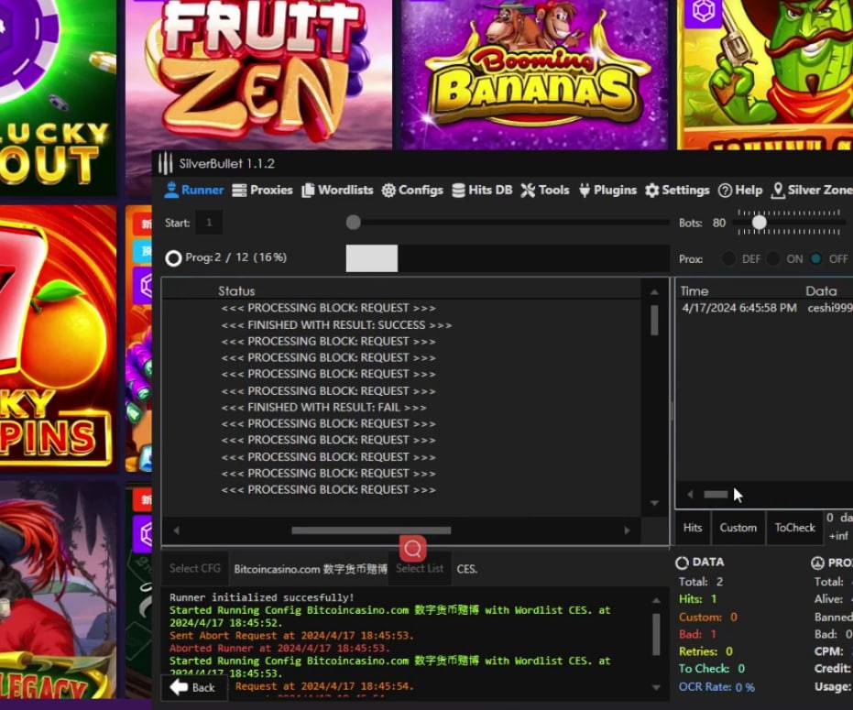This screenshot has height=710, width=853.
Task: Open the Help tab
Action: click(x=740, y=190)
